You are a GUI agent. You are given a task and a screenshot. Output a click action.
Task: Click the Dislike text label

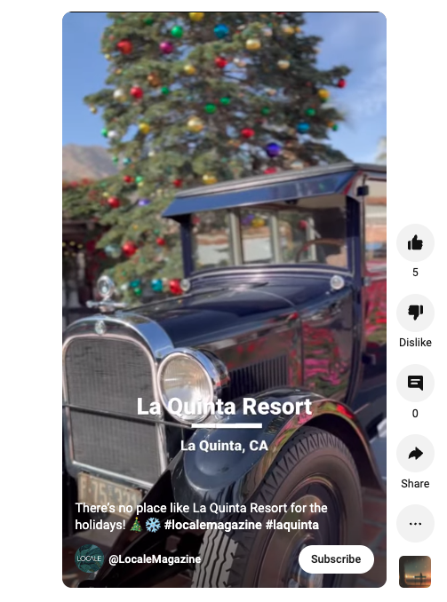tap(415, 343)
